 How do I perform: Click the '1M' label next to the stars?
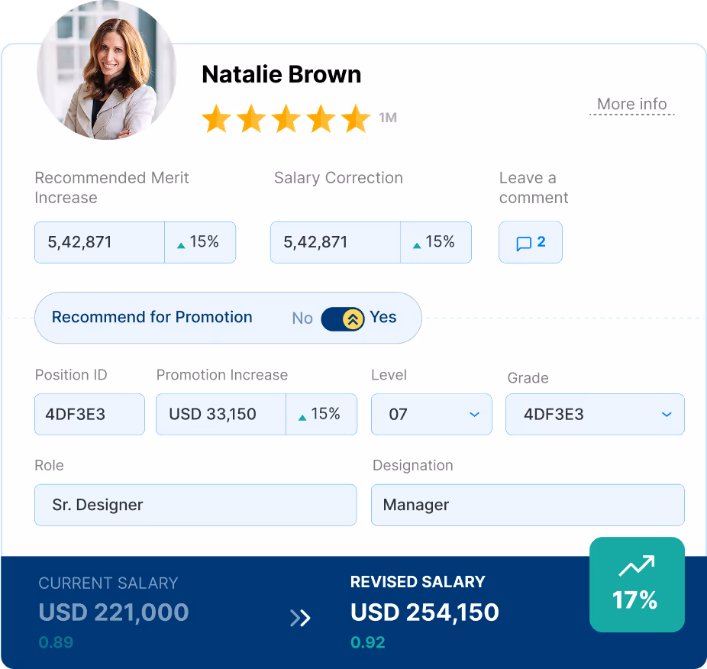pos(388,118)
